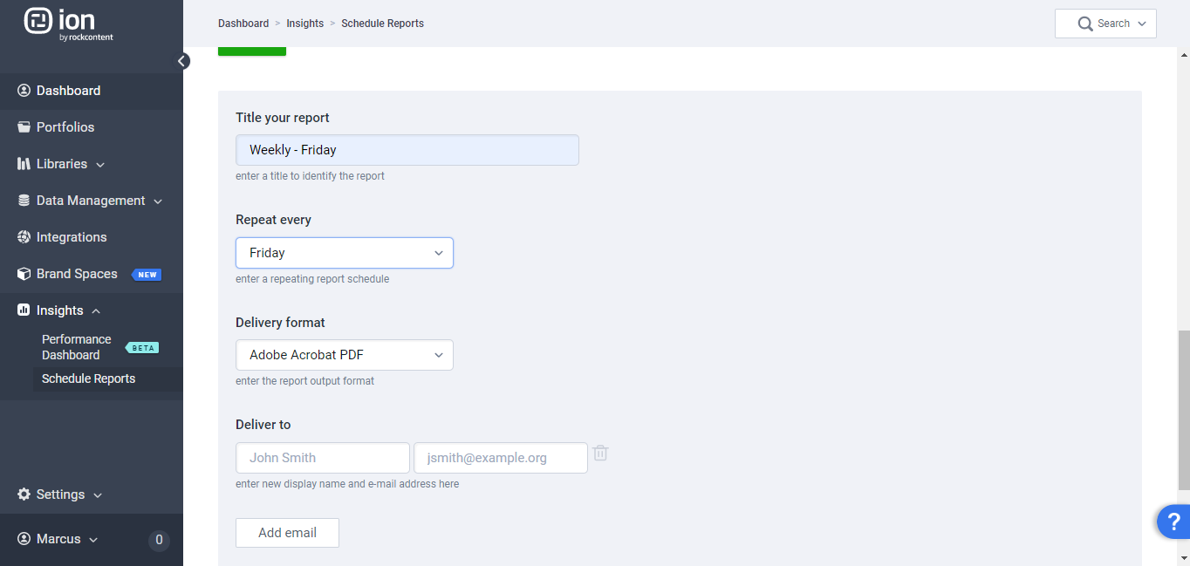Click the Marcus user avatar icon
Viewport: 1190px width, 566px height.
[24, 539]
